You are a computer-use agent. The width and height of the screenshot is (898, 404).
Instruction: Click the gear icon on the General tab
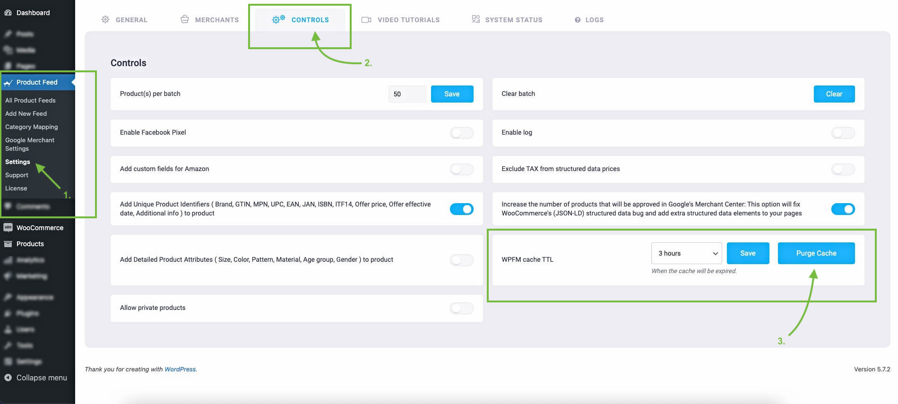(x=105, y=19)
